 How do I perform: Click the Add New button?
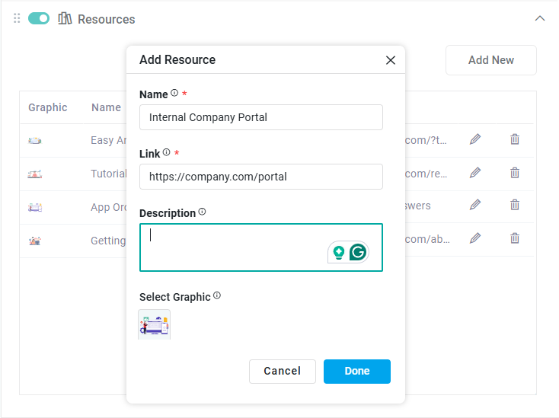tap(491, 60)
